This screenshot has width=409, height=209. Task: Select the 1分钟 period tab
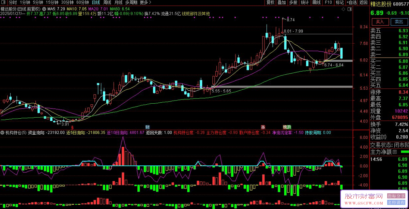[x=25, y=2]
